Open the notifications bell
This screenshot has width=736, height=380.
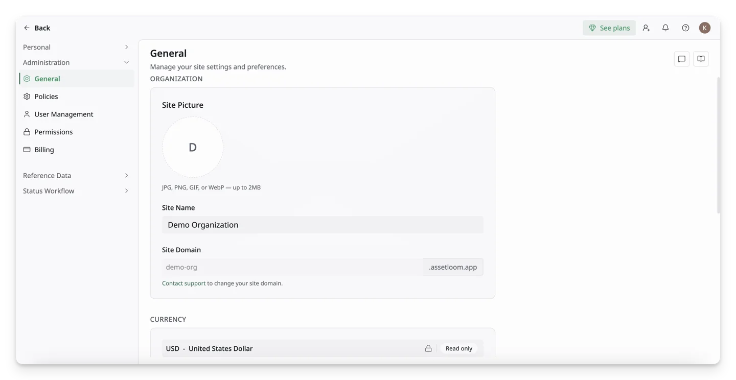665,28
